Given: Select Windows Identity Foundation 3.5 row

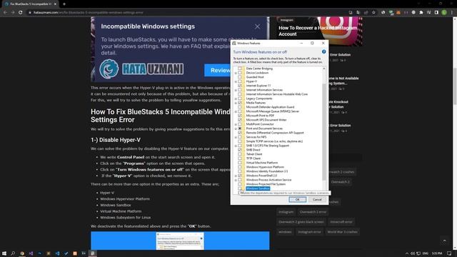Looking at the screenshot, I should 267,171.
